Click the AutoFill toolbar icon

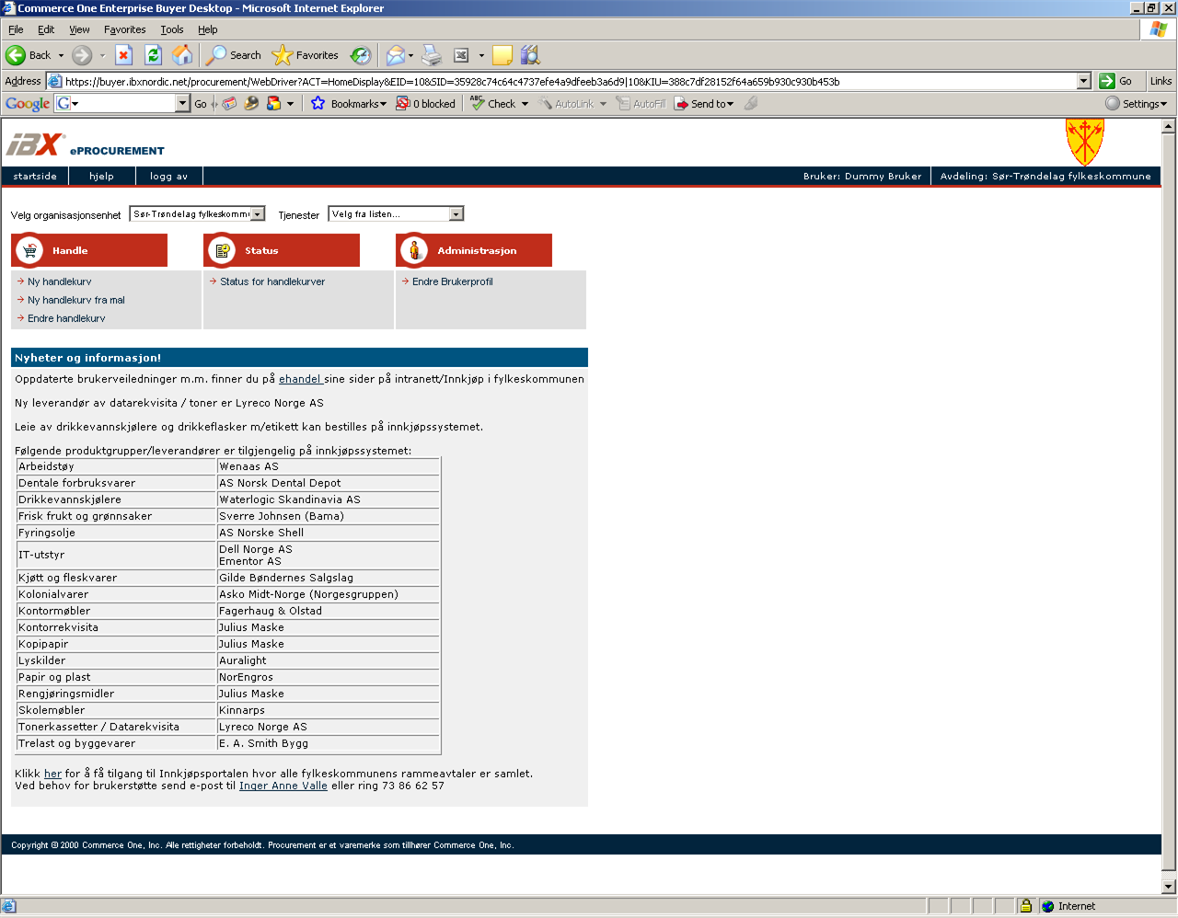click(623, 104)
